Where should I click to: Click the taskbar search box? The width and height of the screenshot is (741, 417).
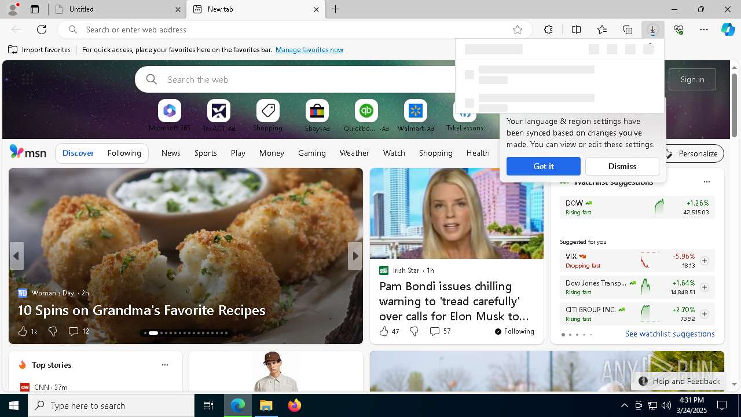point(111,405)
